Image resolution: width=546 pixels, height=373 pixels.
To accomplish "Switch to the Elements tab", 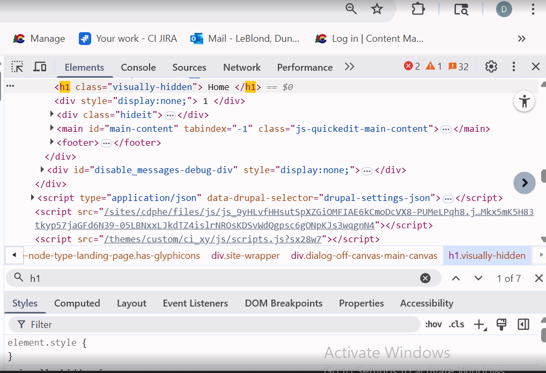I will [x=84, y=67].
